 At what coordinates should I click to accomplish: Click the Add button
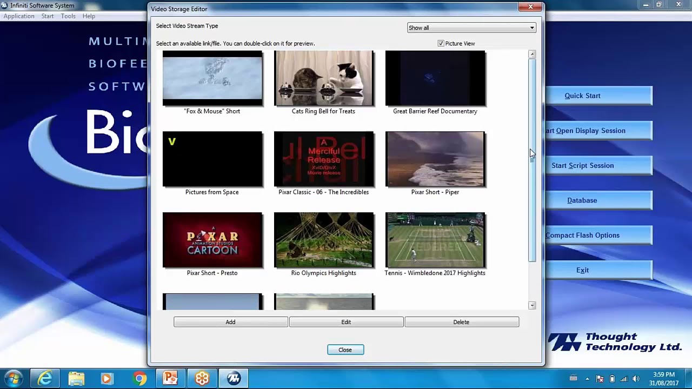click(231, 322)
